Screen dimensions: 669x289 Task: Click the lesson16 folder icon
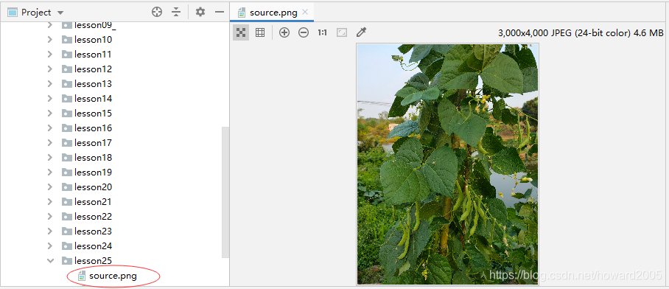[x=66, y=128]
